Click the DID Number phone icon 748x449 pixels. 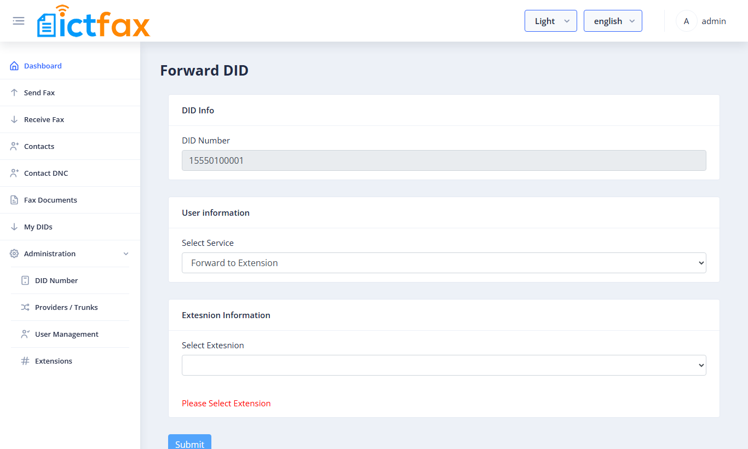click(x=25, y=280)
